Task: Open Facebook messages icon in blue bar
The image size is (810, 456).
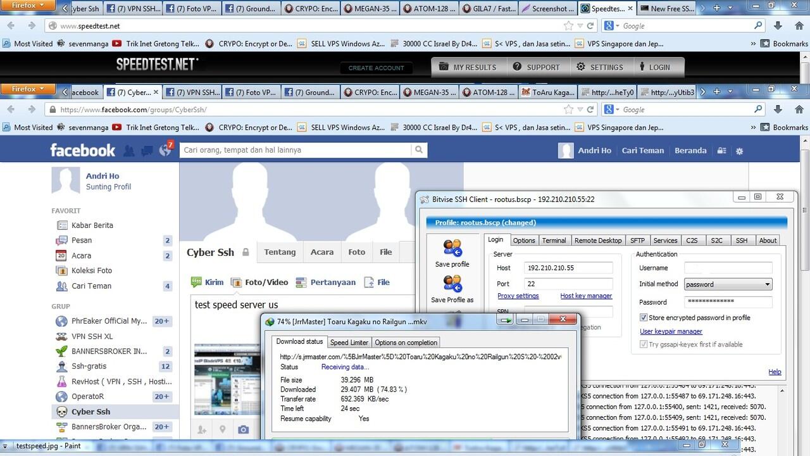Action: 147,151
